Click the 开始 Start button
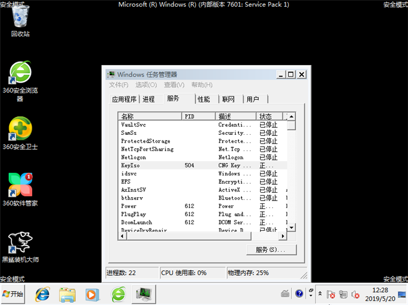Viewport: 408px width, 305px height. 13,294
